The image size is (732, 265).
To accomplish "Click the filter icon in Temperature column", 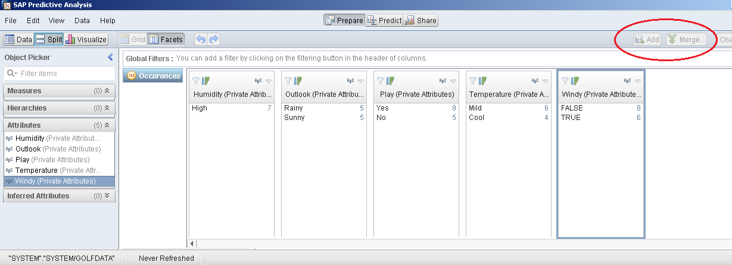I will 473,81.
